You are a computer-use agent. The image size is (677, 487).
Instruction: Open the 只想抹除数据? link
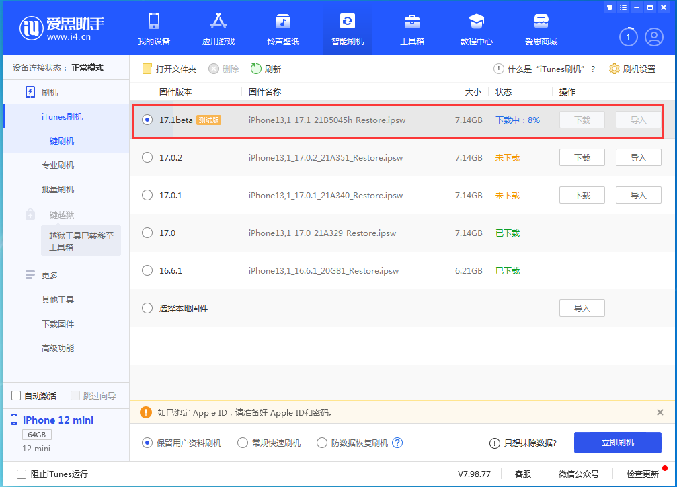(x=530, y=443)
